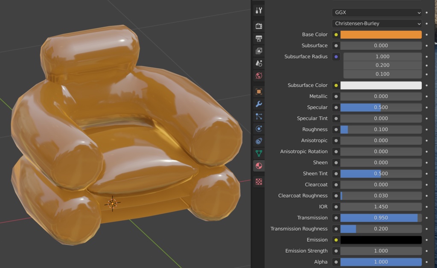Pick the orange Base Color swatch
Screen dimensions: 437x268
pyautogui.click(x=381, y=35)
